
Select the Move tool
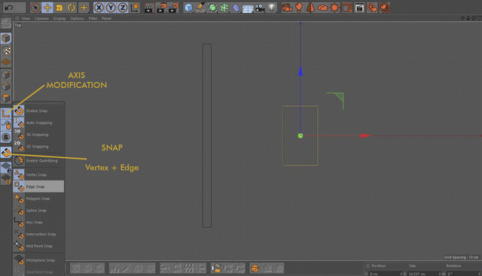click(47, 8)
